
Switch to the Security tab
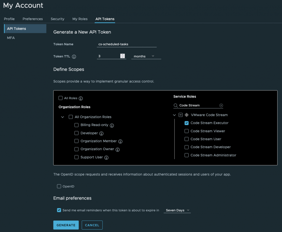[x=57, y=19]
